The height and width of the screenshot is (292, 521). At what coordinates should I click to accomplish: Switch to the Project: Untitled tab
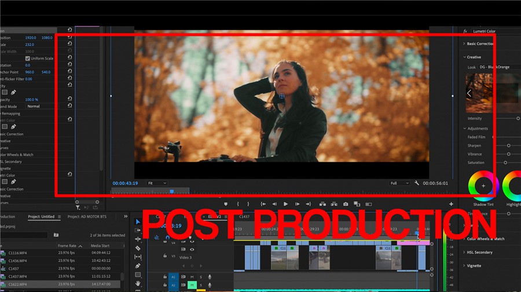(41, 217)
